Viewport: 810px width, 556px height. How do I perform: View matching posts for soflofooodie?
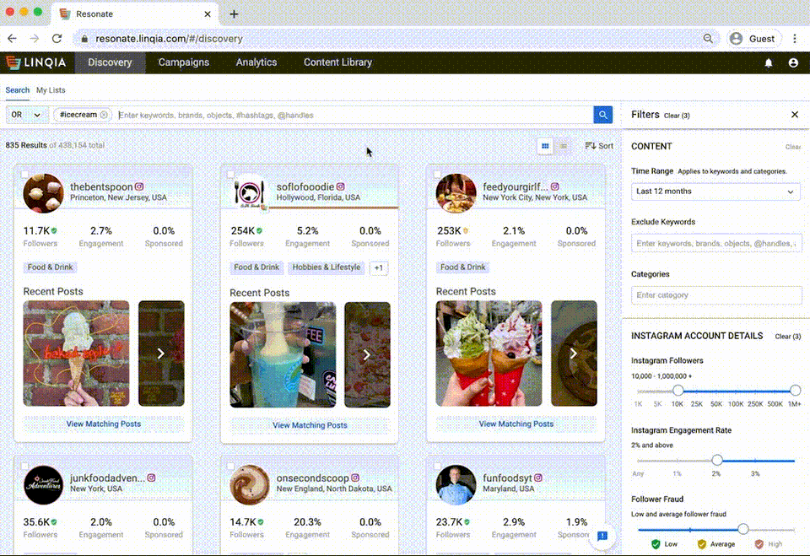pyautogui.click(x=310, y=425)
